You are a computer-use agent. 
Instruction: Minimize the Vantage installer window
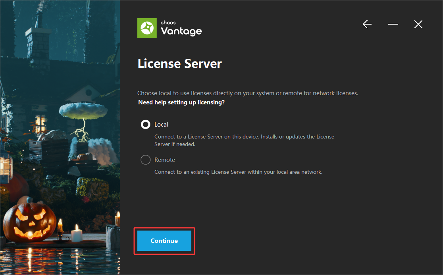pos(393,24)
